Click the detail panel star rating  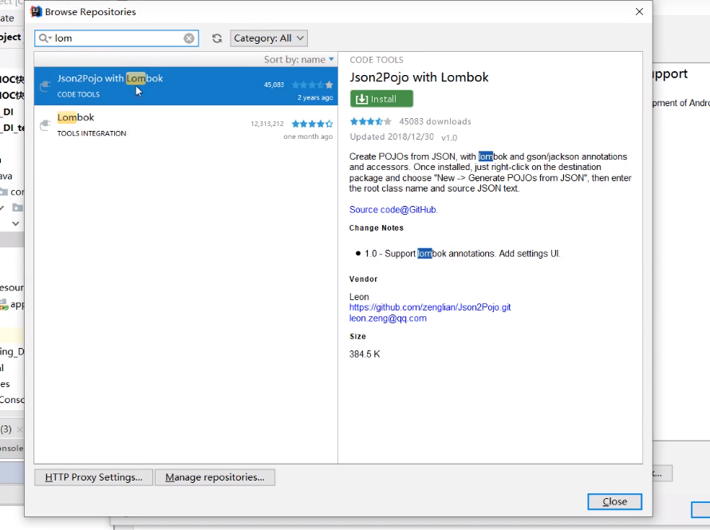pyautogui.click(x=370, y=121)
